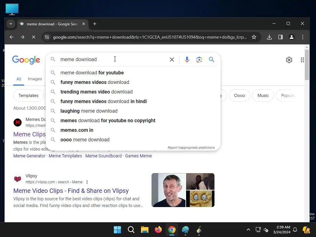Open File Explorer from taskbar
The height and width of the screenshot is (237, 316).
click(x=145, y=230)
